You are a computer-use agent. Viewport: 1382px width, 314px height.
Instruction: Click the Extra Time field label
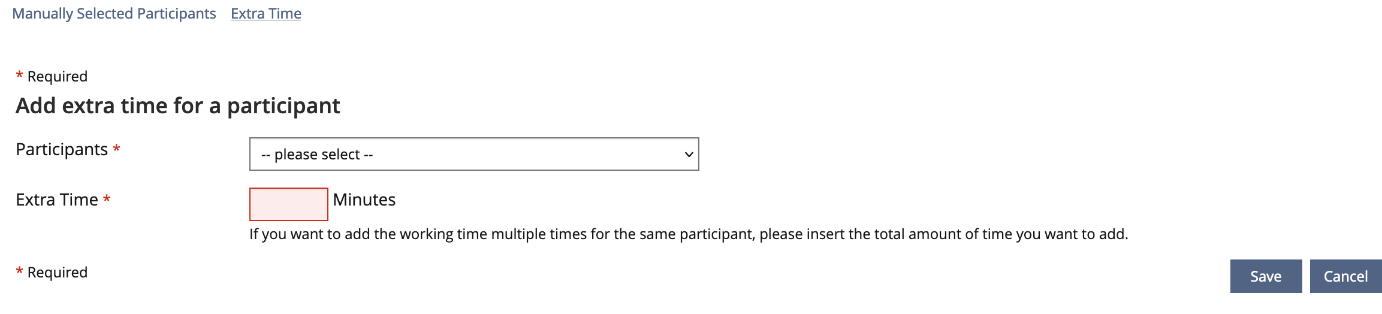point(57,200)
